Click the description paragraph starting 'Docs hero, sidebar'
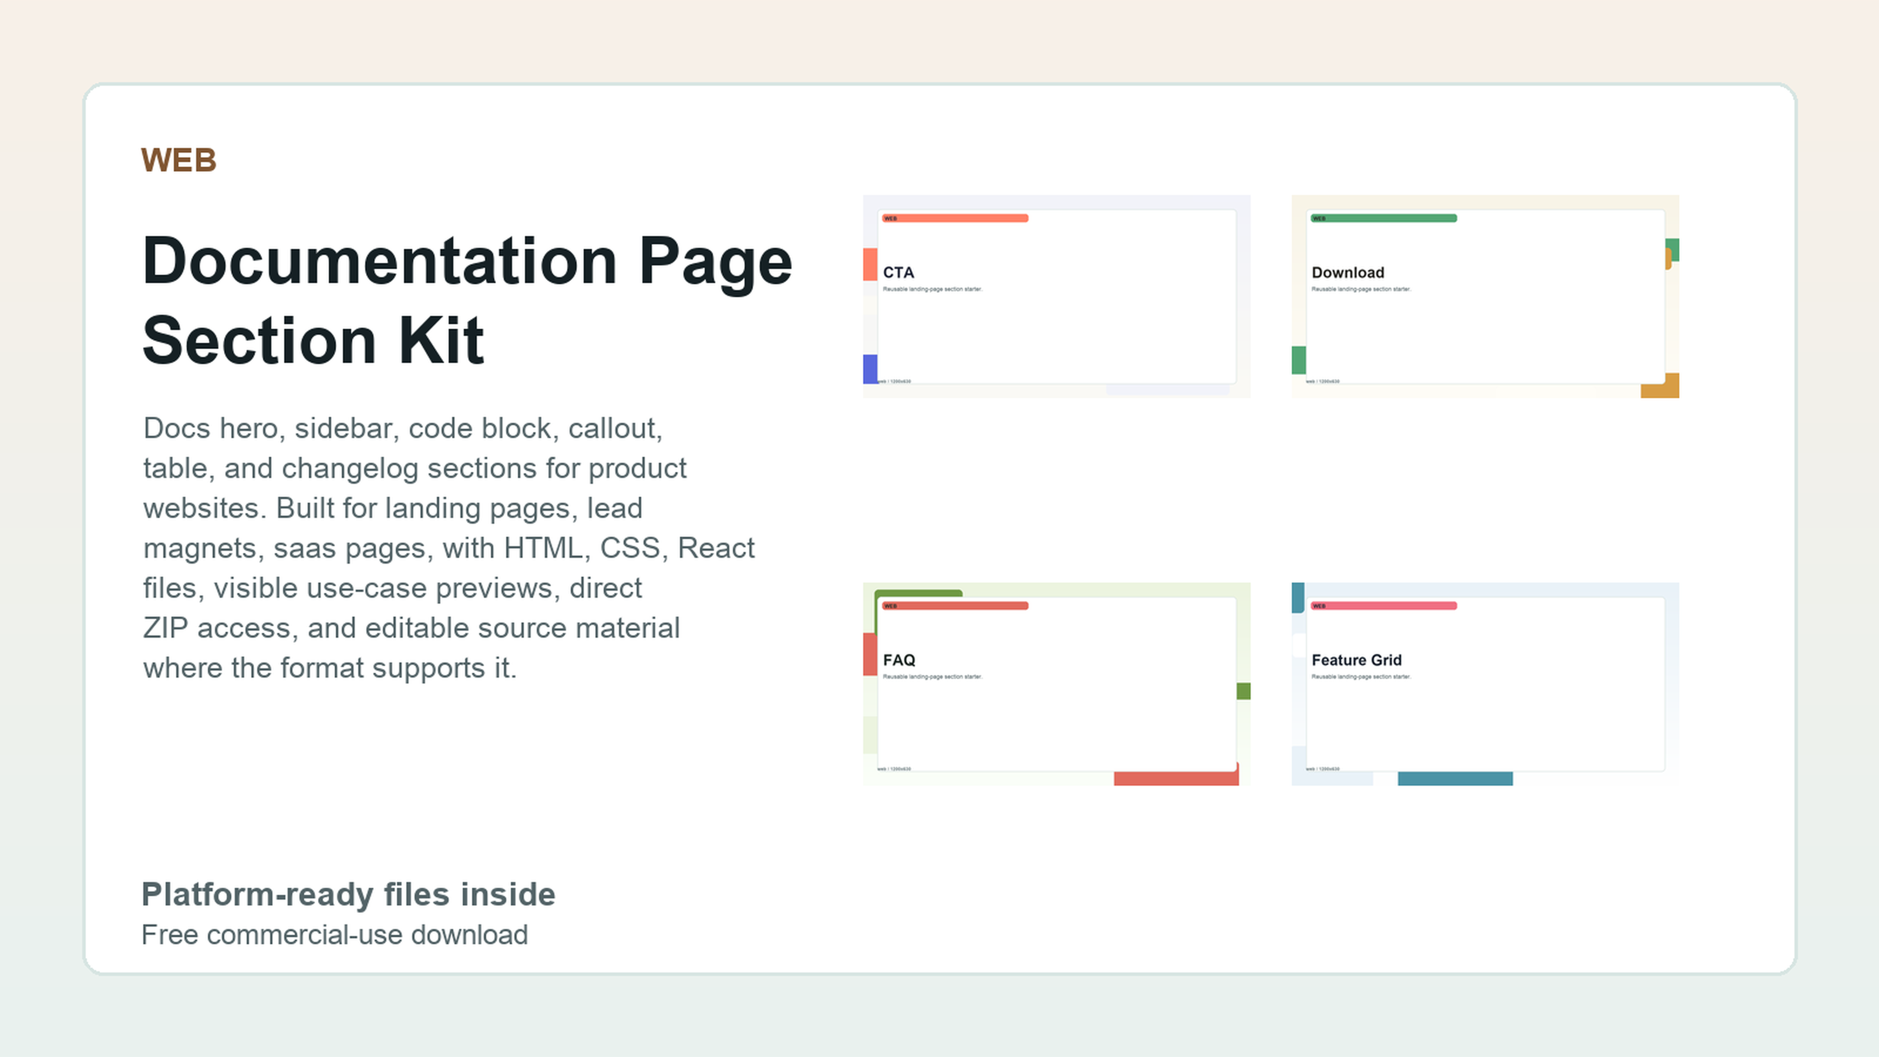The width and height of the screenshot is (1879, 1057). click(449, 548)
